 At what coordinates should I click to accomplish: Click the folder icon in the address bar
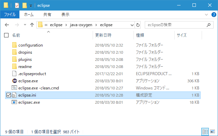(40, 25)
